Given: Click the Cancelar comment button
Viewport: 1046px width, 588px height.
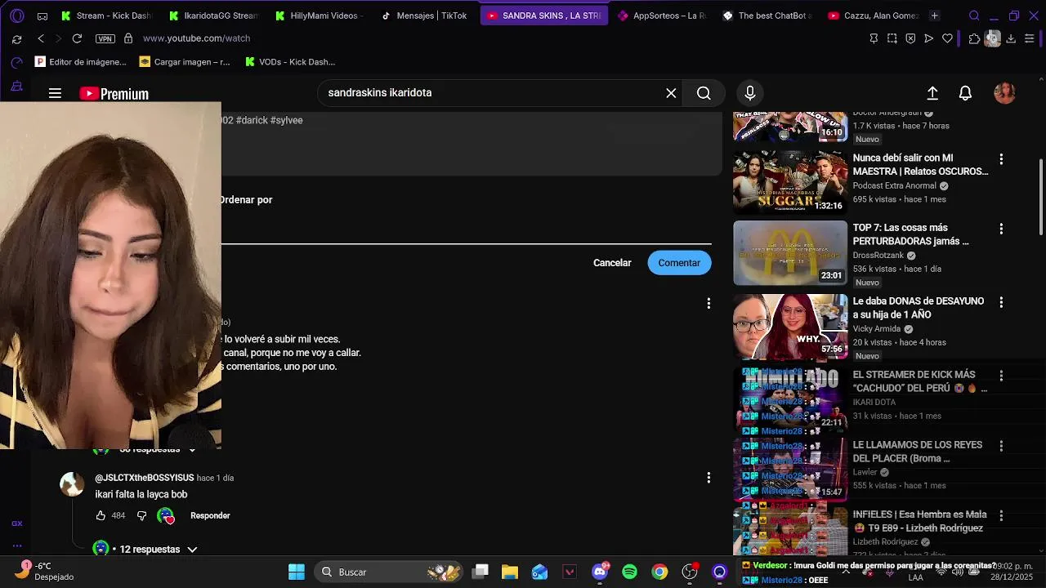Looking at the screenshot, I should point(612,263).
